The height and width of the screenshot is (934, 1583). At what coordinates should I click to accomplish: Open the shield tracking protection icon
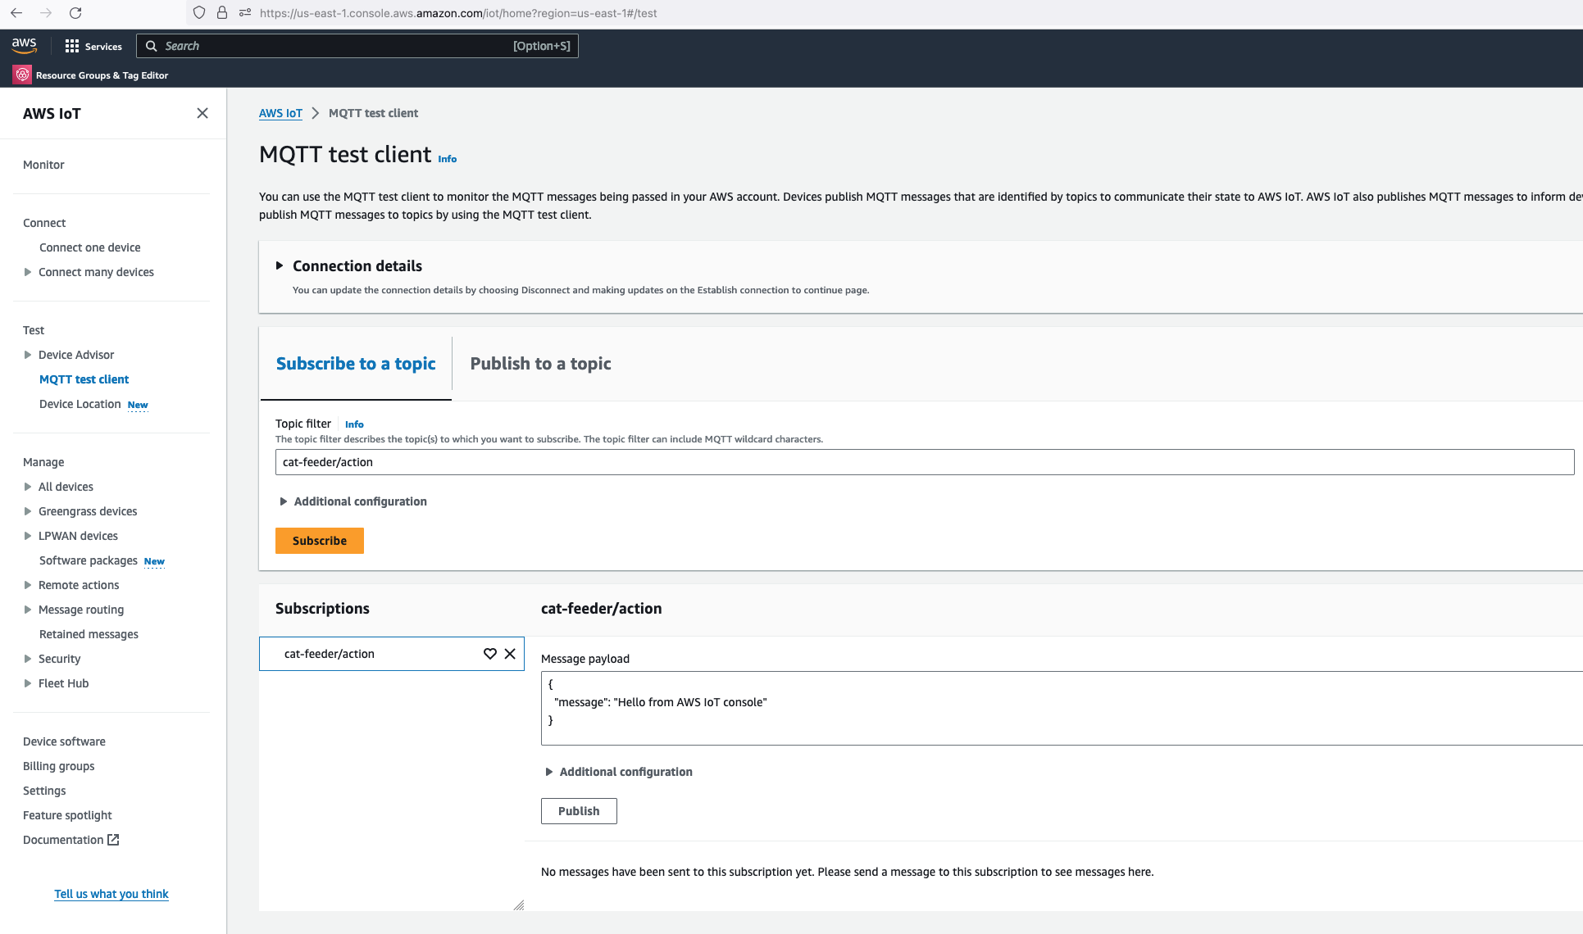[199, 13]
